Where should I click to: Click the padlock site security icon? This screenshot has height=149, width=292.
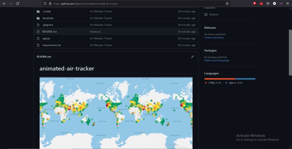click(x=50, y=4)
